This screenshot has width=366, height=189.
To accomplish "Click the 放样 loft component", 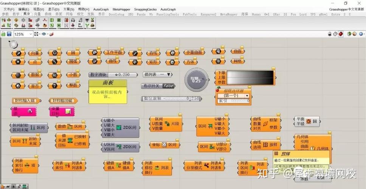I will 266,145.
